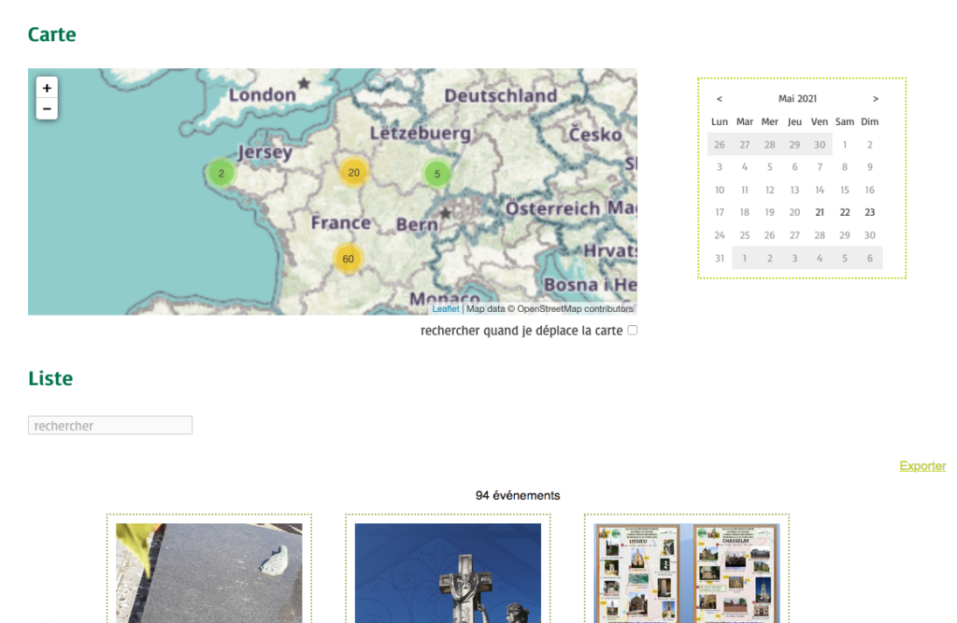Focus the rechercher search field
This screenshot has height=623, width=957.
point(110,426)
